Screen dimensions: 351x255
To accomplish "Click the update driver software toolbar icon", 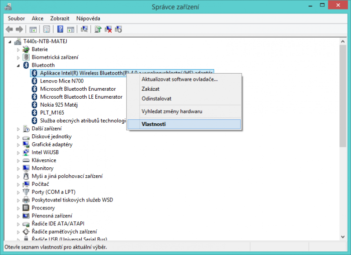I will click(98, 30).
